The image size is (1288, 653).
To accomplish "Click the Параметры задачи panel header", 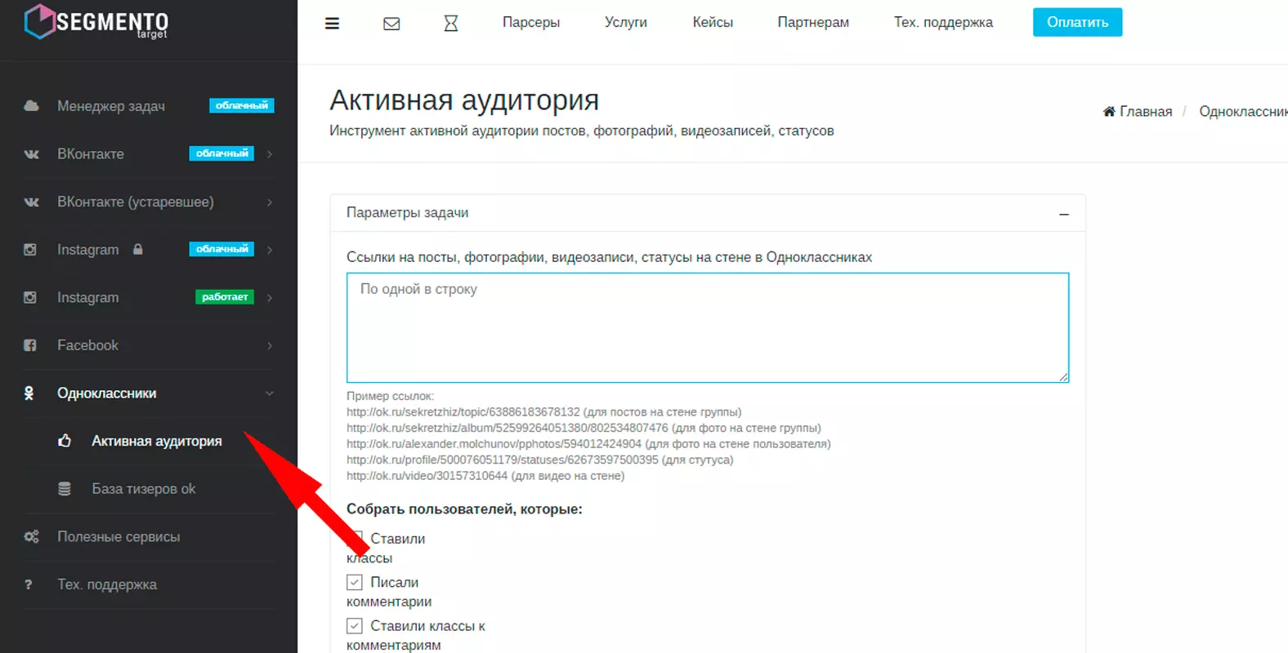I will (708, 213).
